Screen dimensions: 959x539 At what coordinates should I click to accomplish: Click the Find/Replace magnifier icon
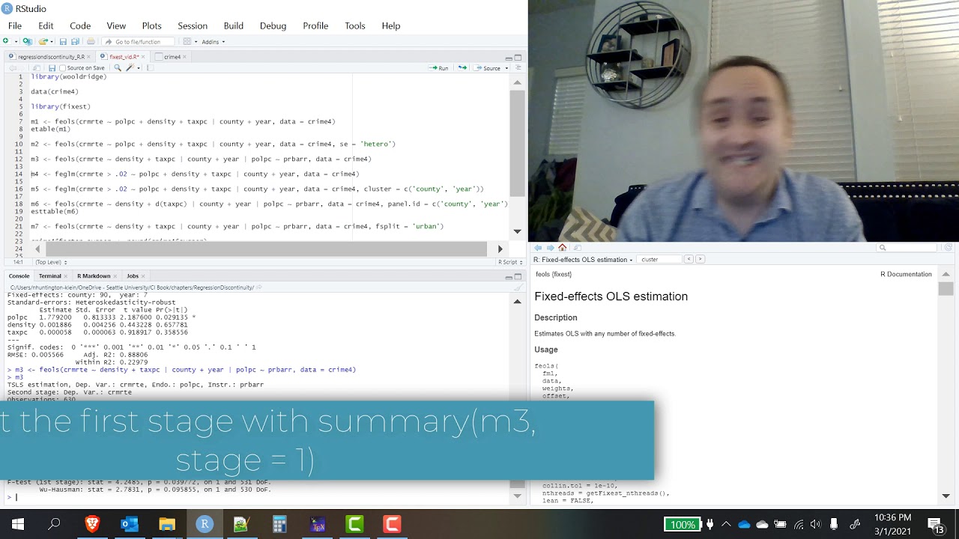[117, 68]
